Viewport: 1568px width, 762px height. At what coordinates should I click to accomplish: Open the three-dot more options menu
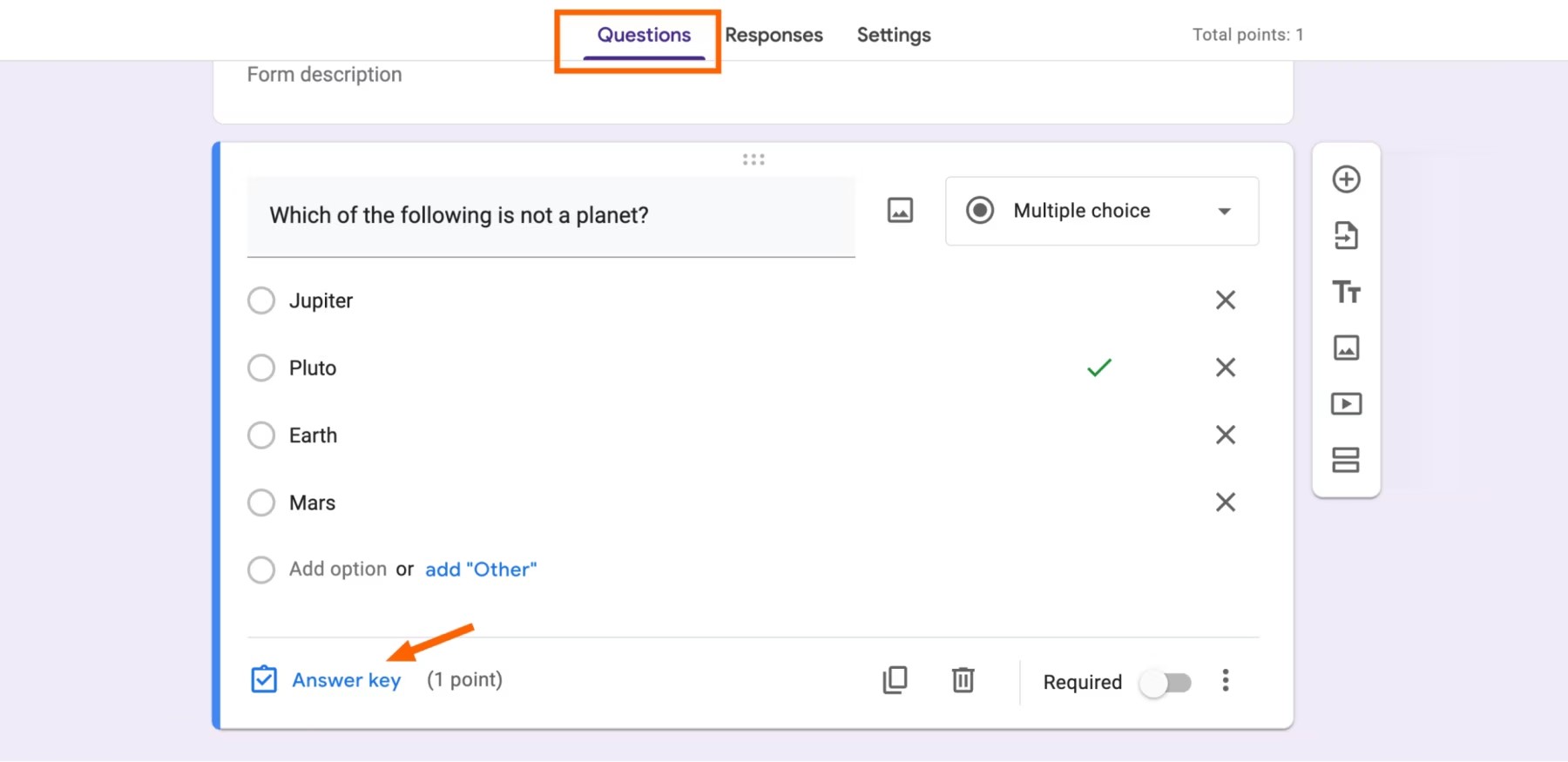click(x=1226, y=680)
